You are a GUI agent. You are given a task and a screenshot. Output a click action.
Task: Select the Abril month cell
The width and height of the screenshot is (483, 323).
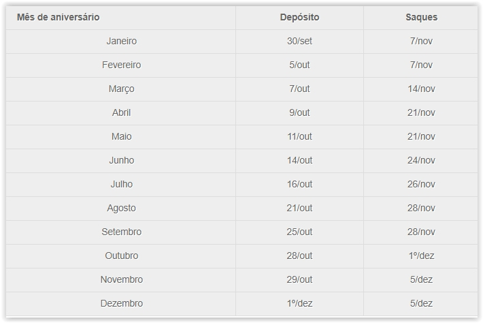(x=121, y=112)
